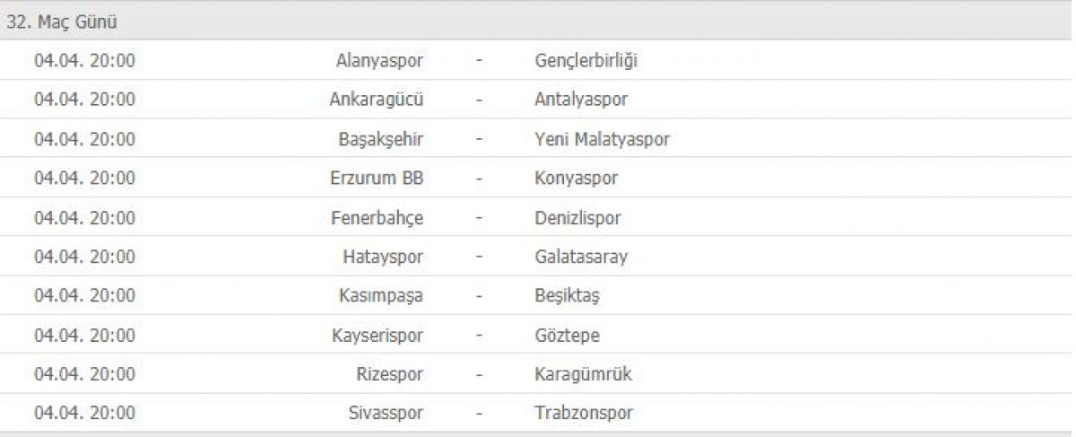This screenshot has height=437, width=1076.
Task: Open Trabzonspor team page
Action: coord(584,413)
